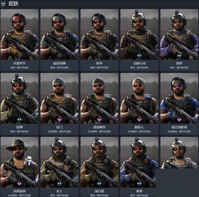Click the purple rarity badge on 尾门 skin
199x197 pixels.
(59, 119)
